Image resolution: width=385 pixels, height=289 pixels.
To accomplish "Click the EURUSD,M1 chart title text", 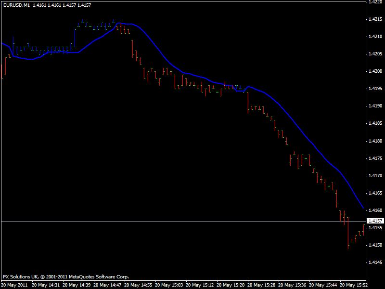I will (x=16, y=5).
